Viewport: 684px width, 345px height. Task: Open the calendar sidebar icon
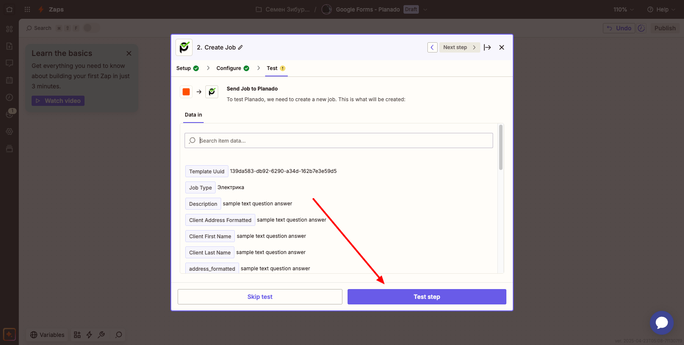click(9, 80)
